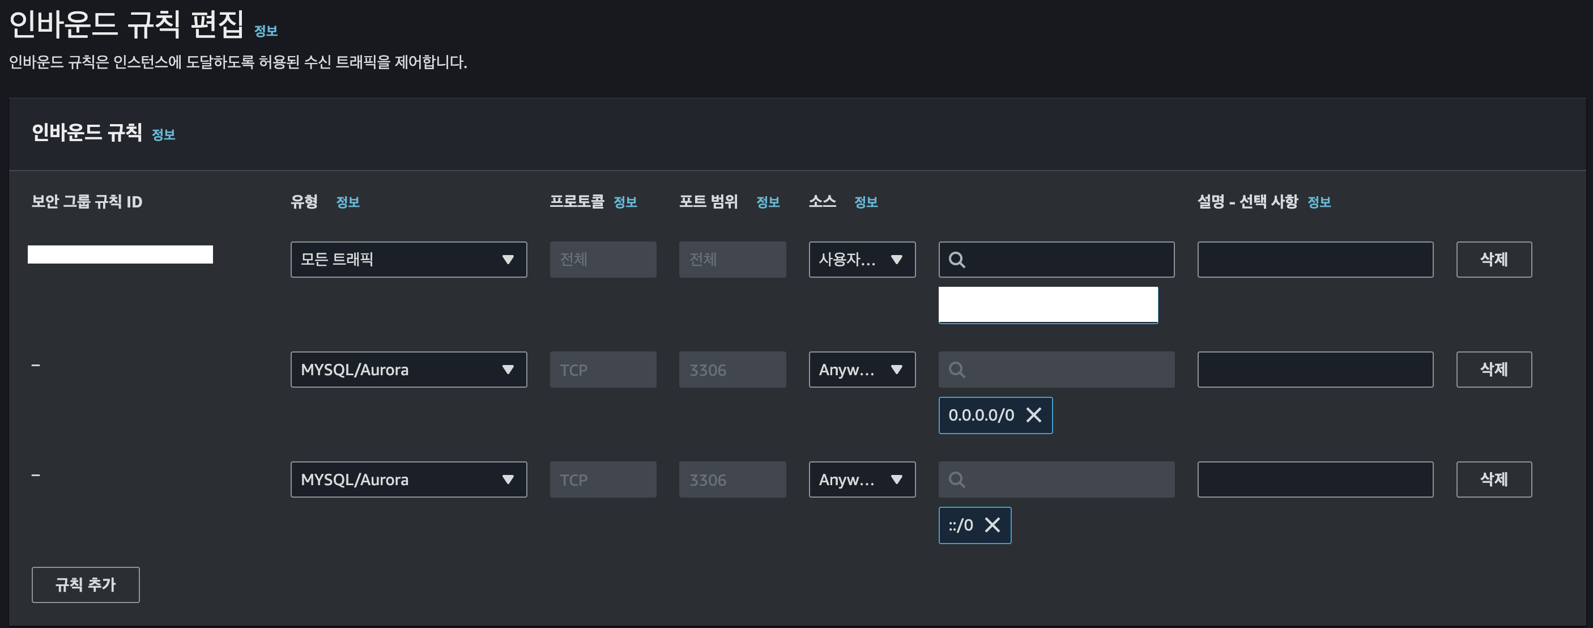Click search icon in first rule source field
This screenshot has width=1593, height=628.
957,260
